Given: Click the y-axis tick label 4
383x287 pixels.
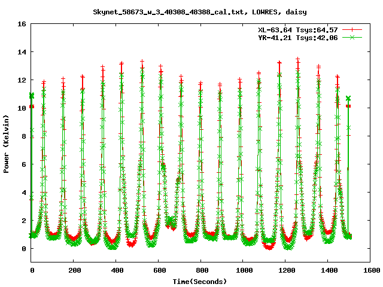Looking at the screenshot, I should [24, 193].
